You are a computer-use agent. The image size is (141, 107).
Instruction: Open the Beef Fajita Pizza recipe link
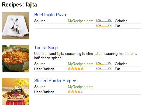click(x=50, y=15)
